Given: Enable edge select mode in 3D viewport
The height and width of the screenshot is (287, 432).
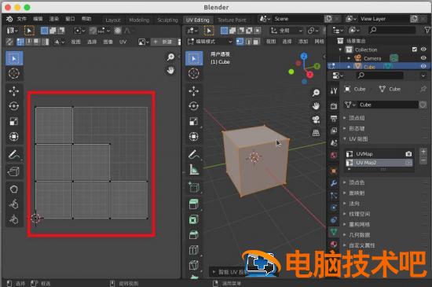Looking at the screenshot, I should point(248,42).
